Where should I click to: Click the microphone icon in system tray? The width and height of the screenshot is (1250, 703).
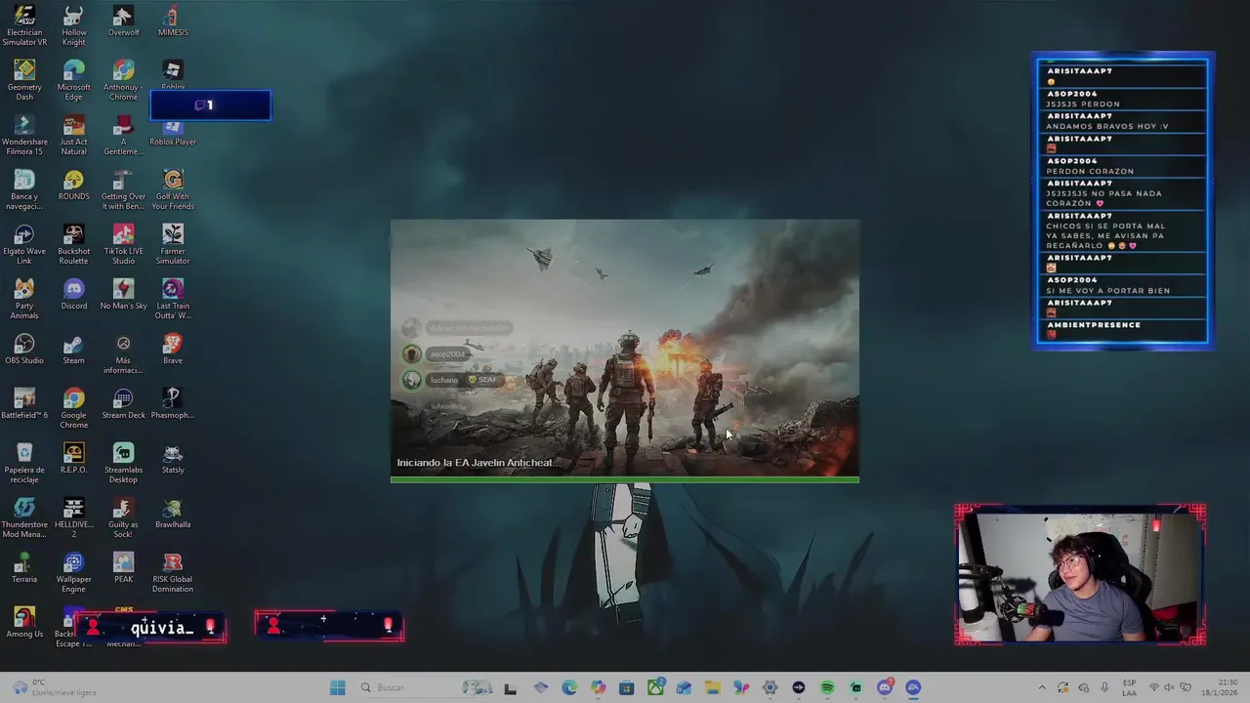pos(1104,687)
